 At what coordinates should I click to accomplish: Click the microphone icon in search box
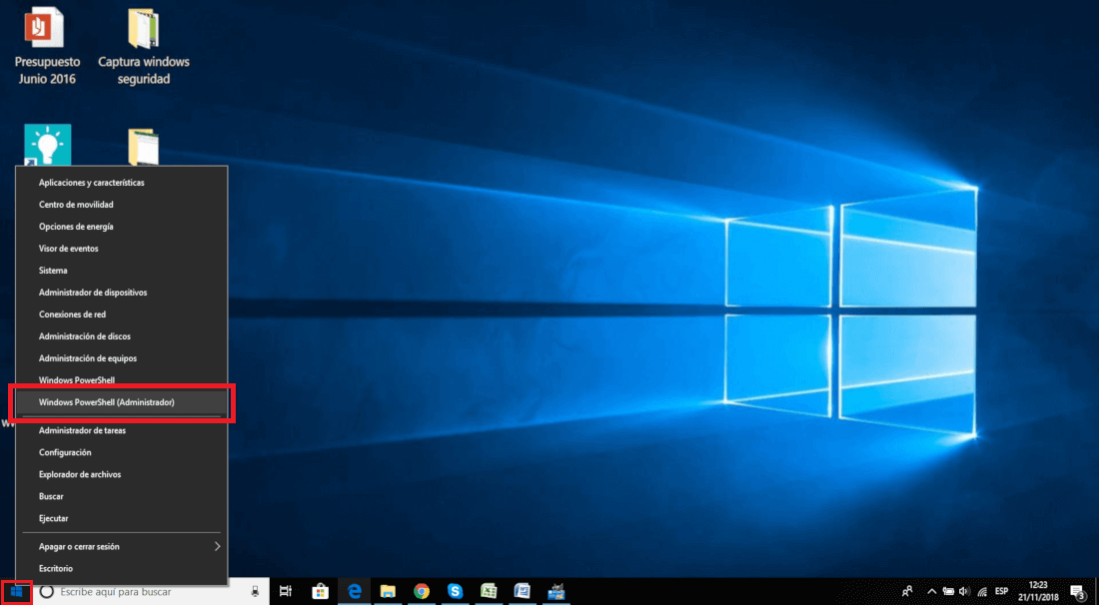(256, 592)
